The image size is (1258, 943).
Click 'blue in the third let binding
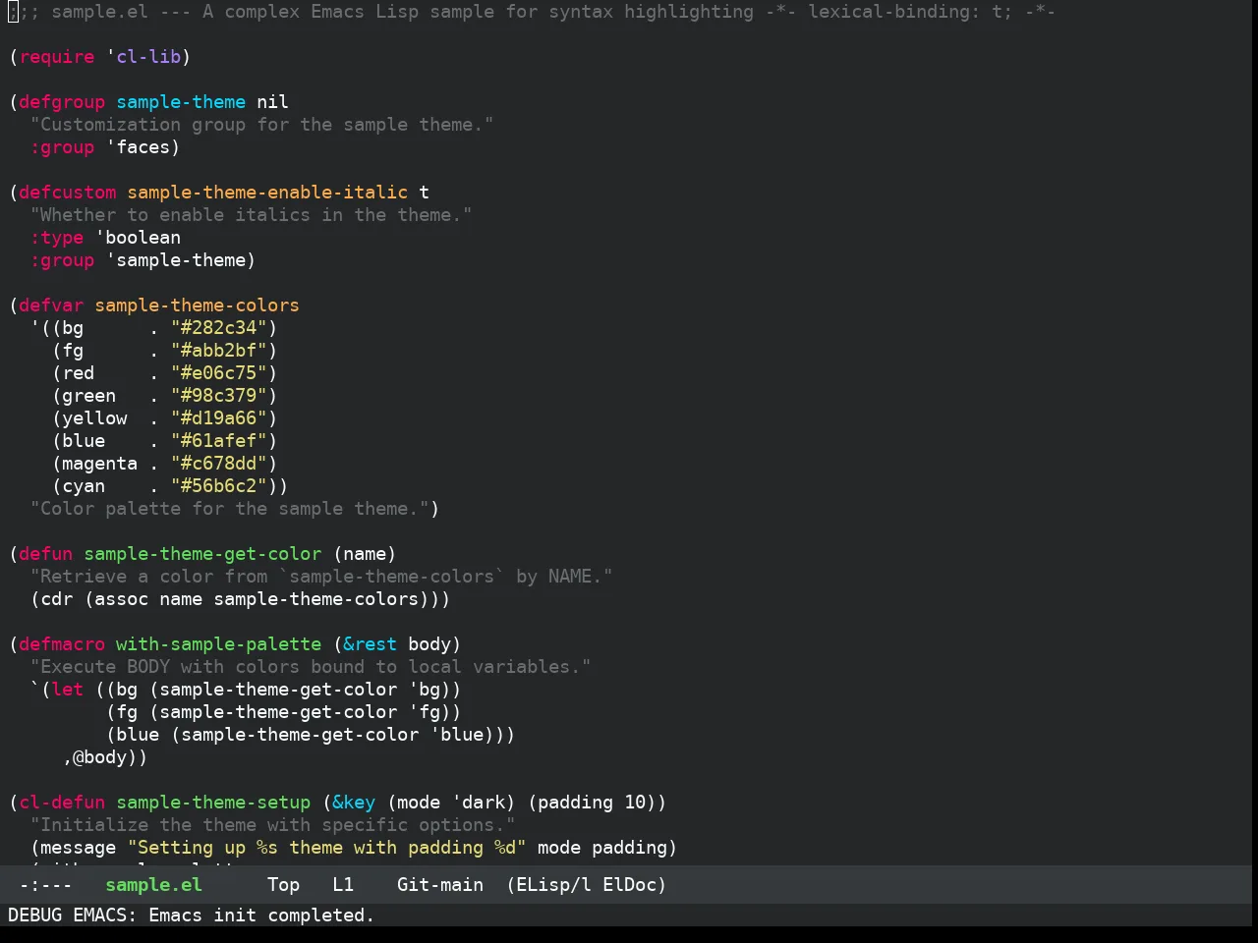[x=457, y=735]
